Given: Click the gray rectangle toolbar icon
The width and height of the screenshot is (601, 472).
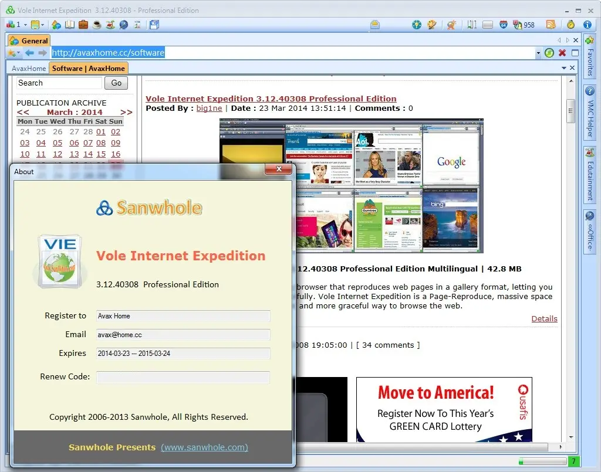Looking at the screenshot, I should click(x=488, y=25).
